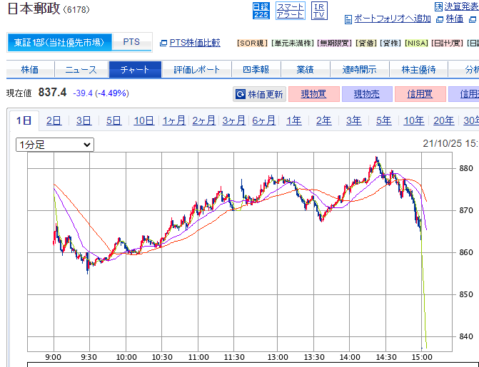Click the 信用買 button

[x=420, y=94]
